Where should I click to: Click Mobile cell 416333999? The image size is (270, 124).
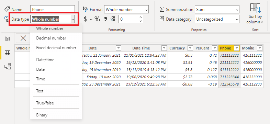pyautogui.click(x=252, y=77)
